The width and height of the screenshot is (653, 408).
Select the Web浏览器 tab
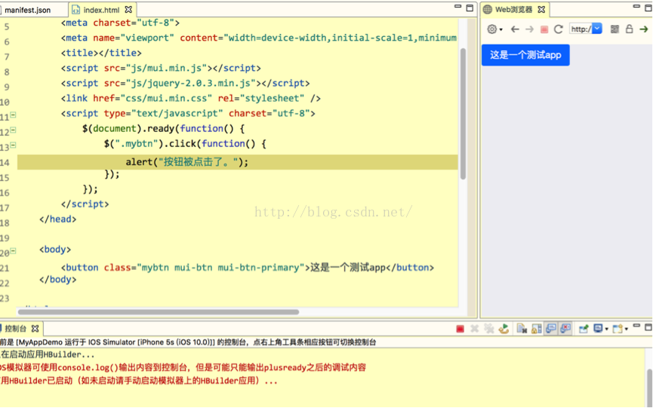513,9
